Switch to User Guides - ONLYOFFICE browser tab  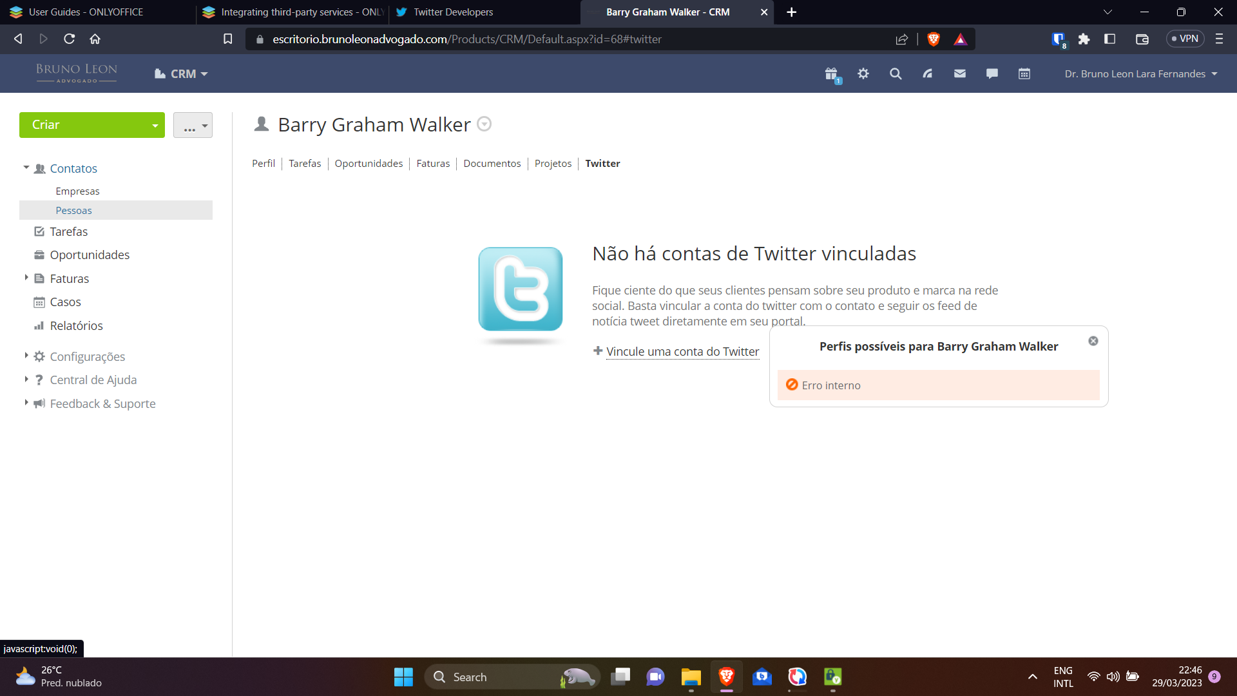97,12
